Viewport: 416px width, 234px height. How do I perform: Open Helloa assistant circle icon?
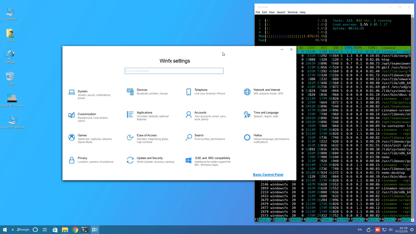click(x=247, y=137)
